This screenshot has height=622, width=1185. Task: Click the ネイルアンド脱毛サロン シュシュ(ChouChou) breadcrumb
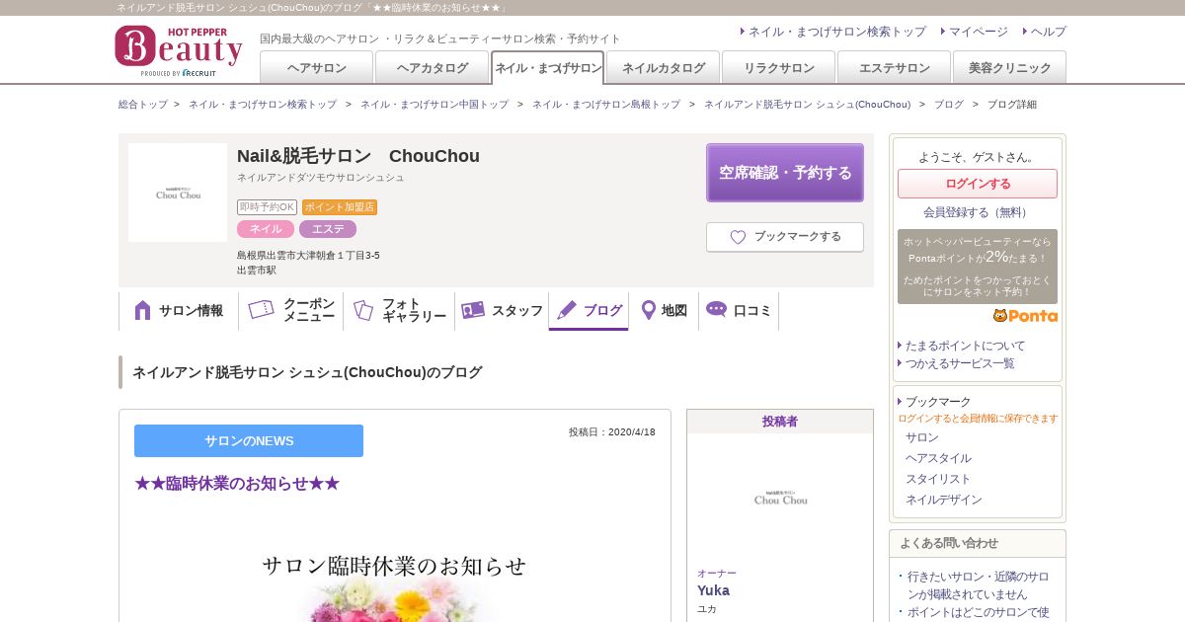[807, 104]
